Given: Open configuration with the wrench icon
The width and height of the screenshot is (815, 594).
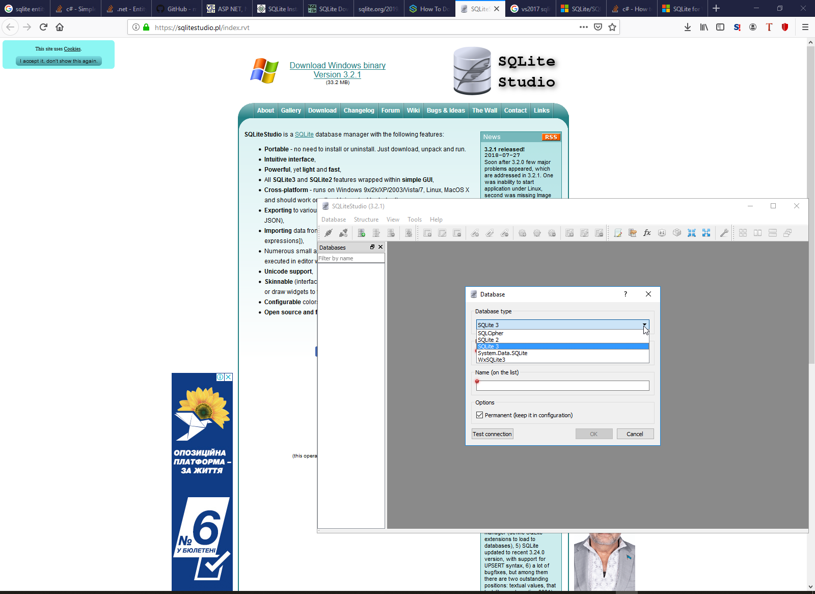Looking at the screenshot, I should 724,233.
